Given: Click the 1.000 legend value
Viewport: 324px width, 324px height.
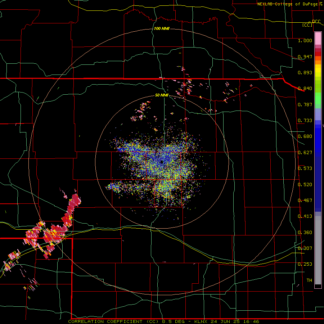Looking at the screenshot, I should (305, 40).
